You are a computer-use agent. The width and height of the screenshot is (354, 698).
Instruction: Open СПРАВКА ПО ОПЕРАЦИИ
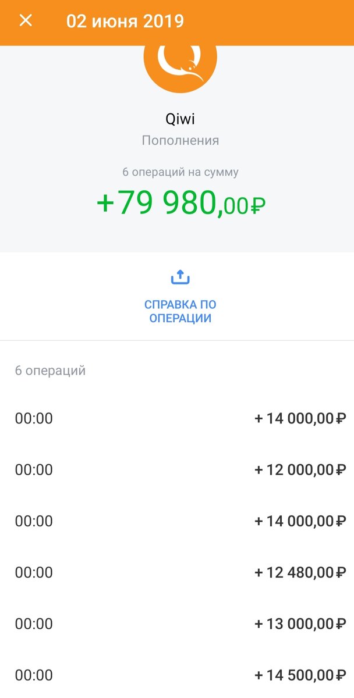(x=179, y=310)
